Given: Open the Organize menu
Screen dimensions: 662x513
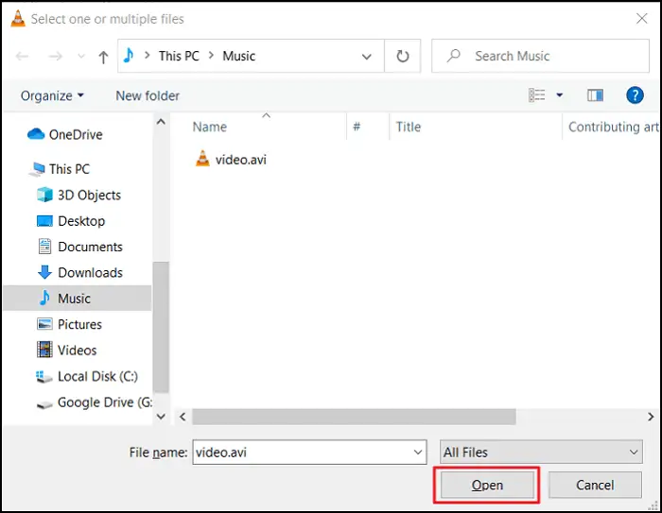Looking at the screenshot, I should click(x=52, y=95).
